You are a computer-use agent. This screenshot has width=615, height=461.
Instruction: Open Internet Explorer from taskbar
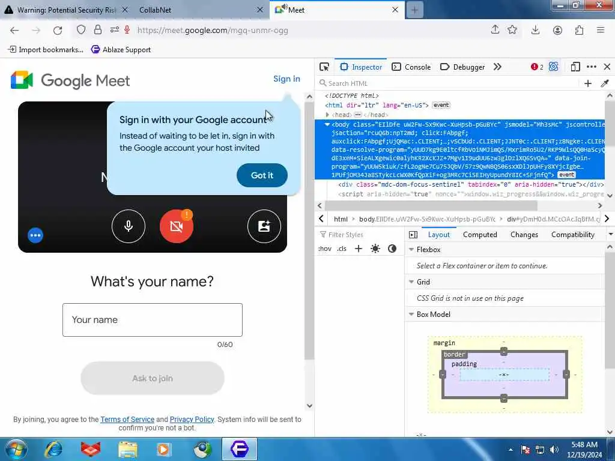click(x=53, y=449)
